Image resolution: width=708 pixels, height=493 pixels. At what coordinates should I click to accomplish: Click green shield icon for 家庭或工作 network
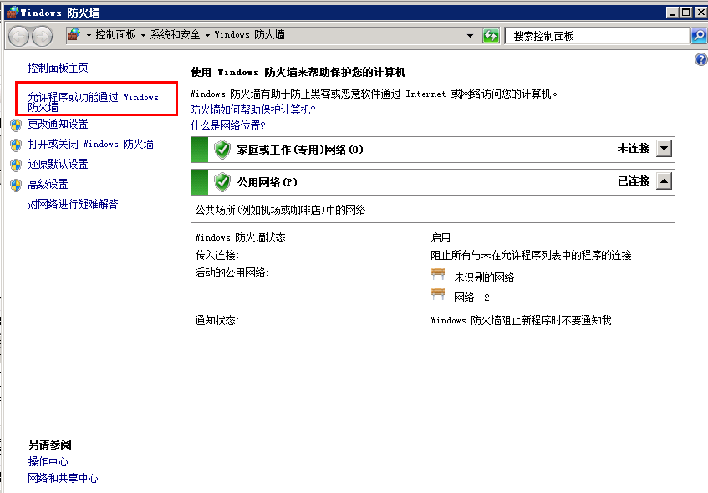[222, 150]
